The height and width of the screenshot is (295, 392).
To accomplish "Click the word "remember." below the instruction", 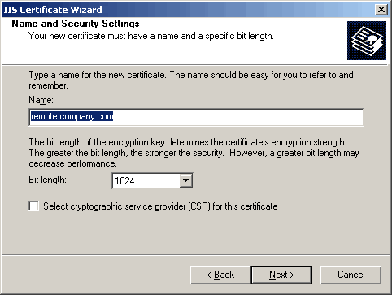I will point(48,85).
